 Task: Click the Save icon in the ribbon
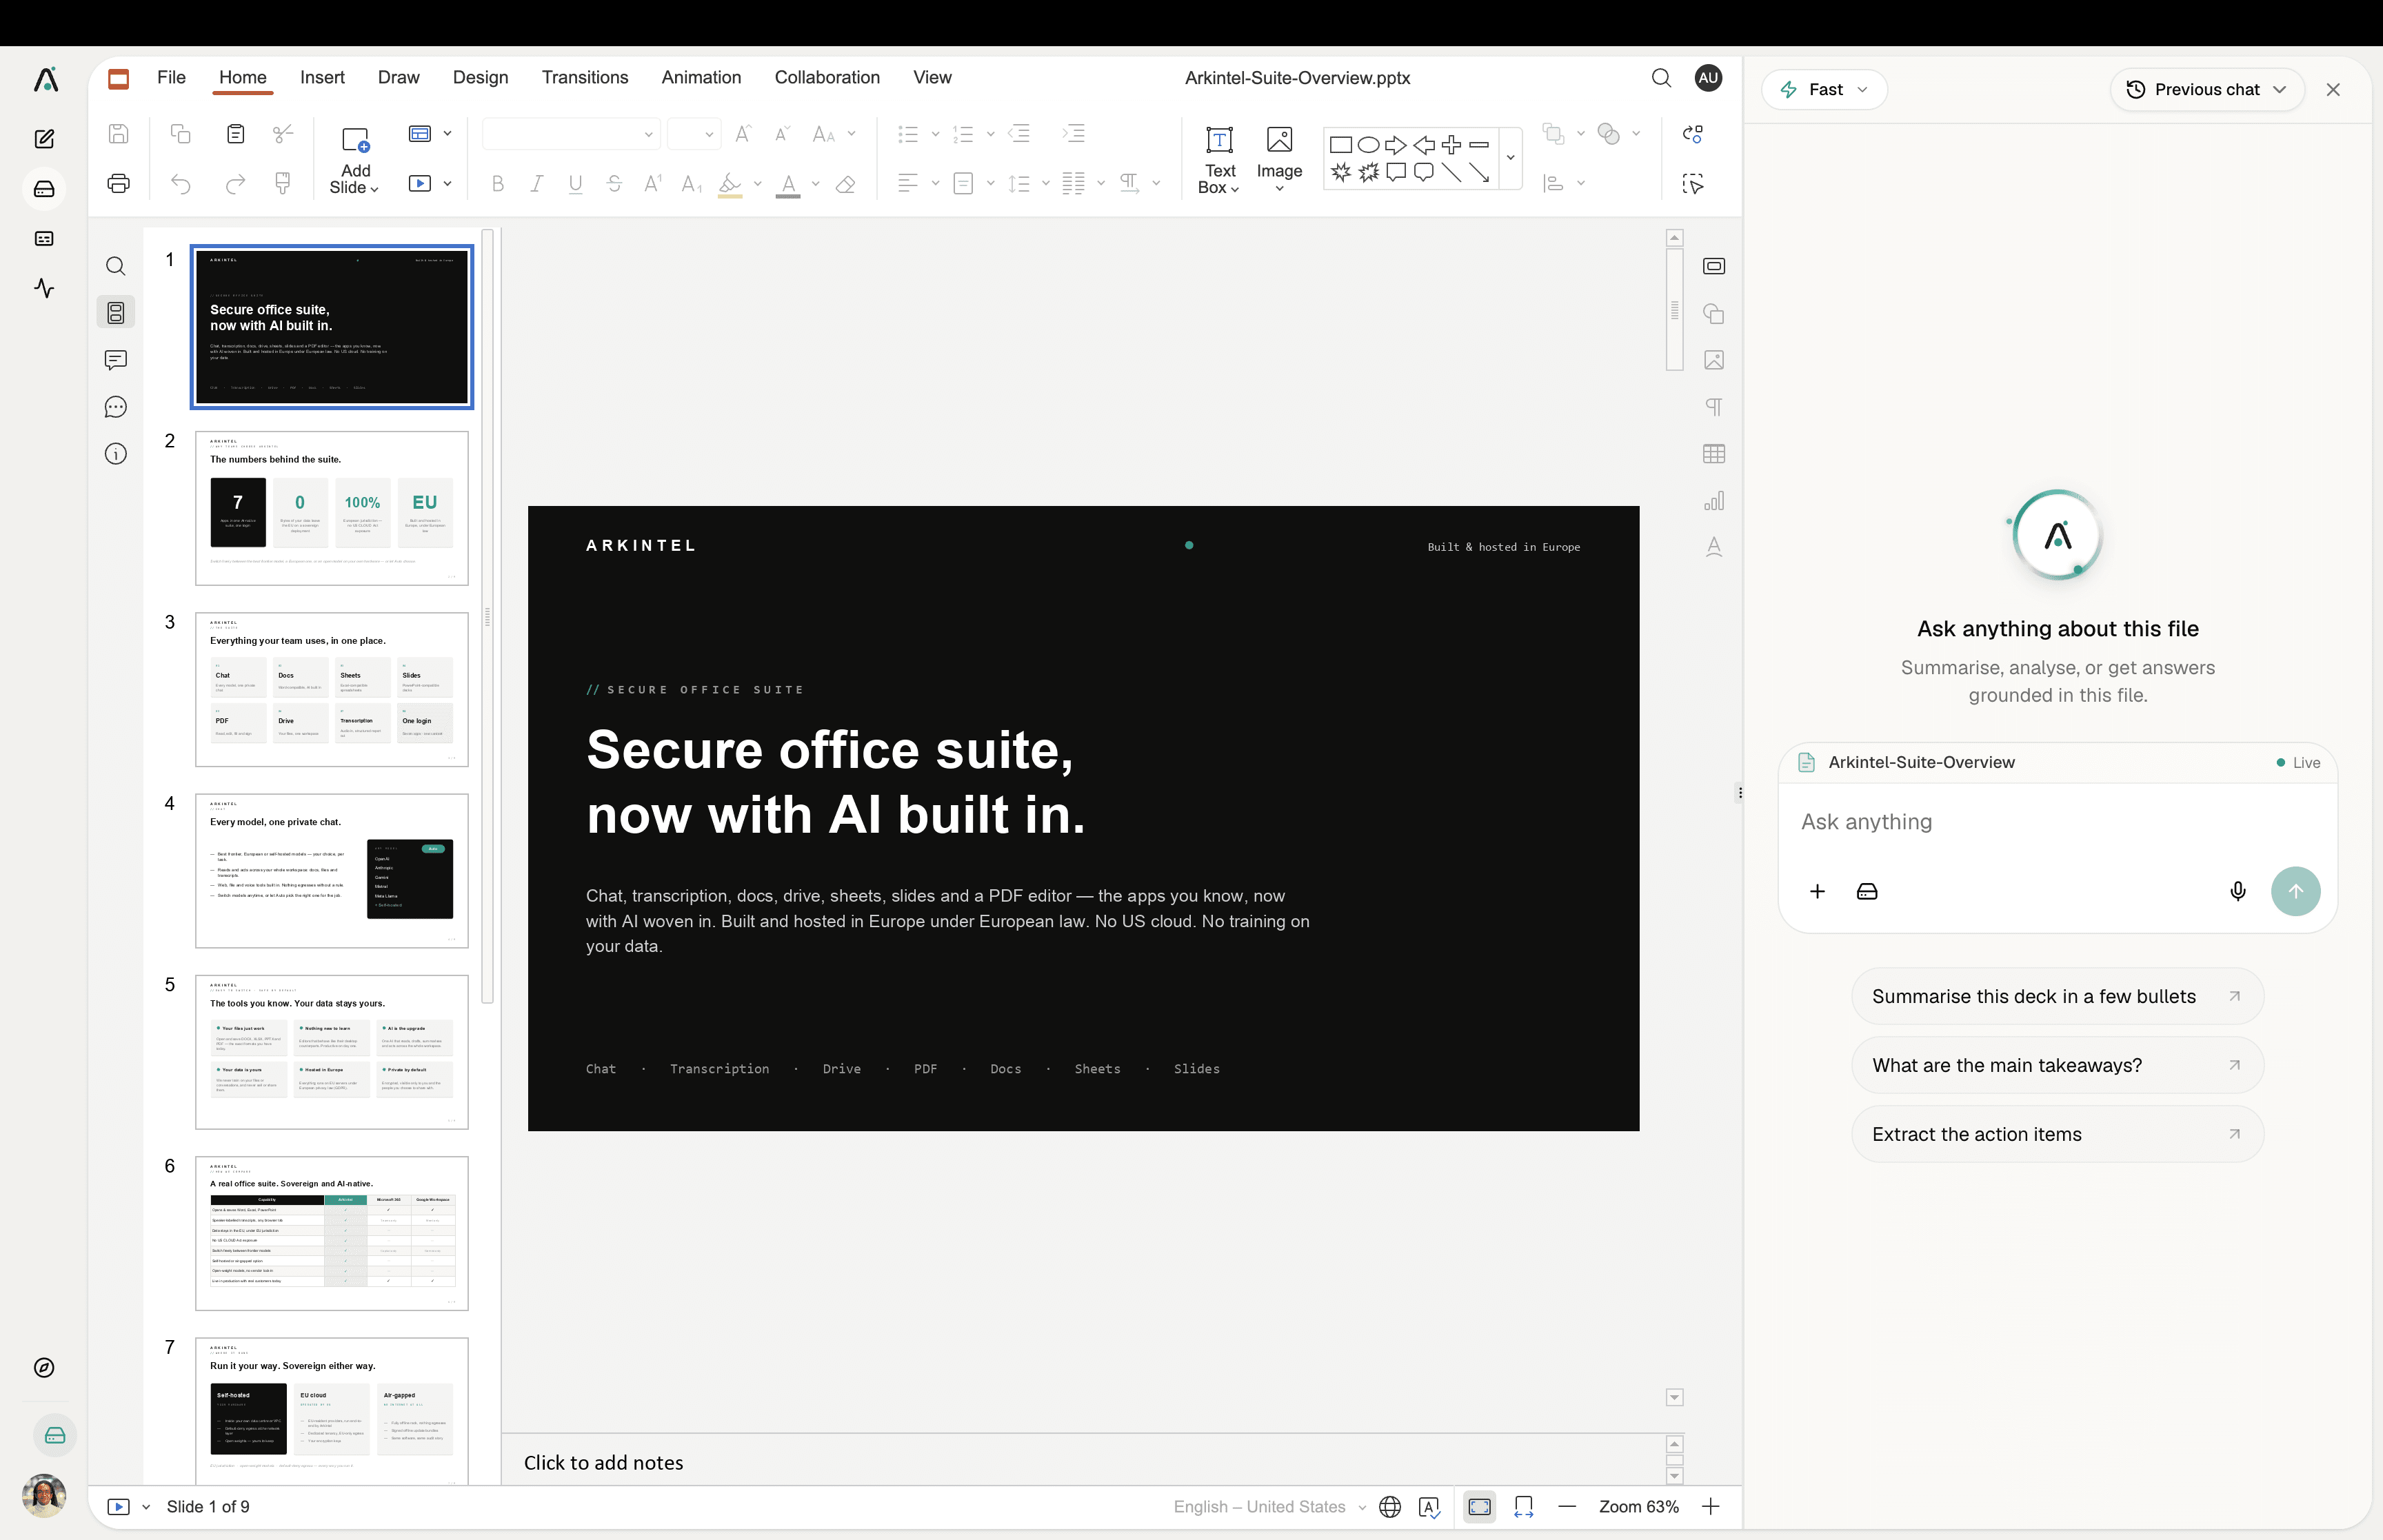(x=118, y=134)
